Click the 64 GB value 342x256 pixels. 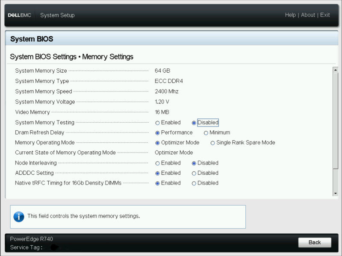(162, 71)
